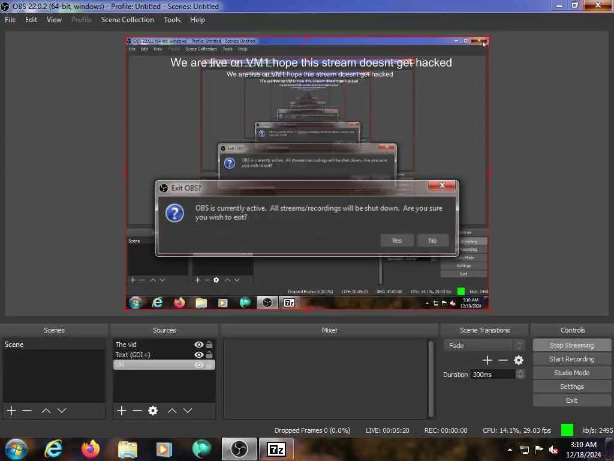Open the Windows Start menu orb
This screenshot has height=461, width=614.
pos(16,449)
